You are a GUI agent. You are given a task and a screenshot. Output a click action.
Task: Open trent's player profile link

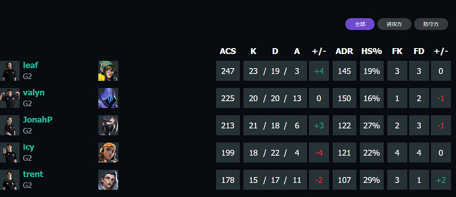click(33, 174)
